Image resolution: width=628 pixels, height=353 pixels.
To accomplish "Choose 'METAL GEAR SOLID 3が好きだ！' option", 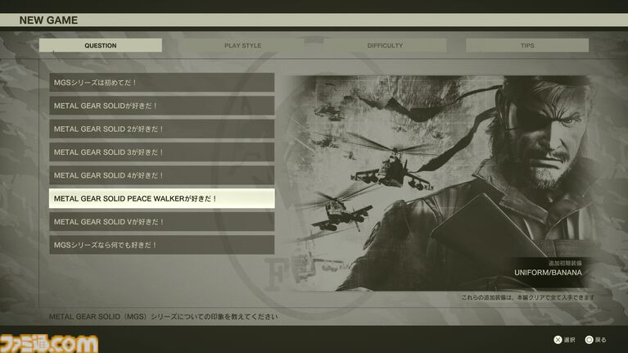I will (162, 152).
